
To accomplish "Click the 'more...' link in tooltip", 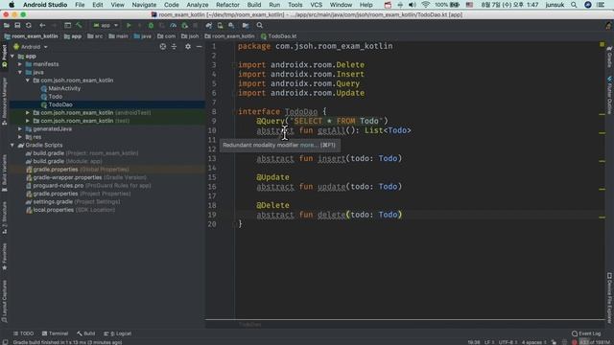I will click(x=309, y=145).
